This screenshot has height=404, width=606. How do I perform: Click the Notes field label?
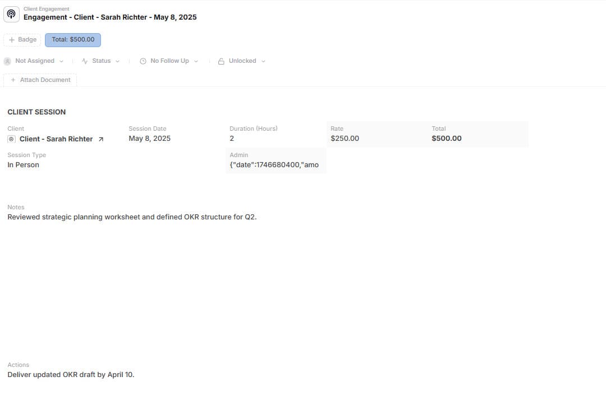[16, 207]
